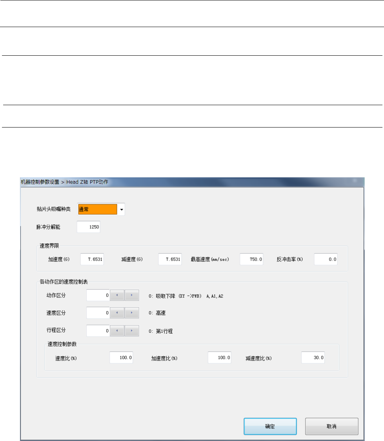The width and height of the screenshot is (384, 441).
Task: Click the 最高速度(mm/sec) field
Action: tap(251, 259)
